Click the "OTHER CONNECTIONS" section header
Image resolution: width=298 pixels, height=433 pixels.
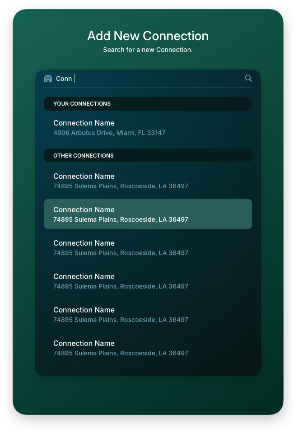coord(148,155)
